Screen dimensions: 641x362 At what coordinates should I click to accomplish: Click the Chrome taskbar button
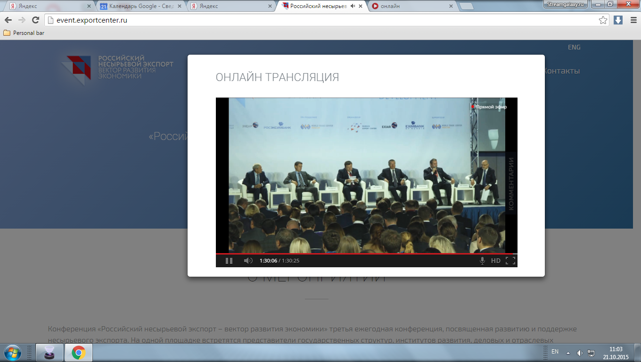pos(78,353)
